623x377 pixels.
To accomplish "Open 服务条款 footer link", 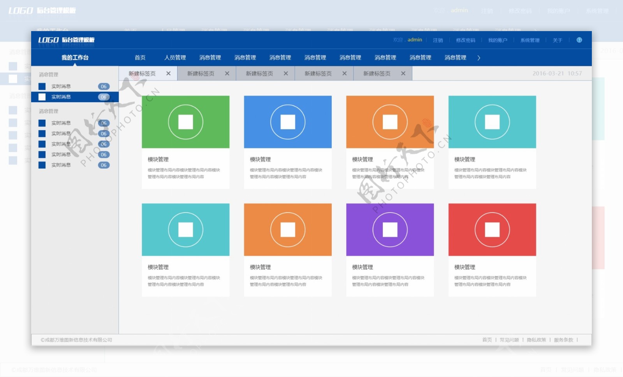I will 563,340.
